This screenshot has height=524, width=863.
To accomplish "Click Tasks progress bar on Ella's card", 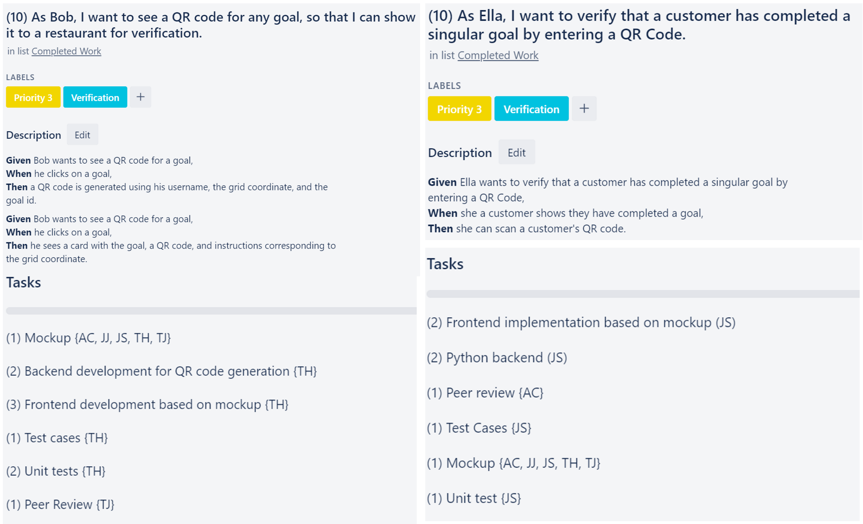I will click(643, 294).
